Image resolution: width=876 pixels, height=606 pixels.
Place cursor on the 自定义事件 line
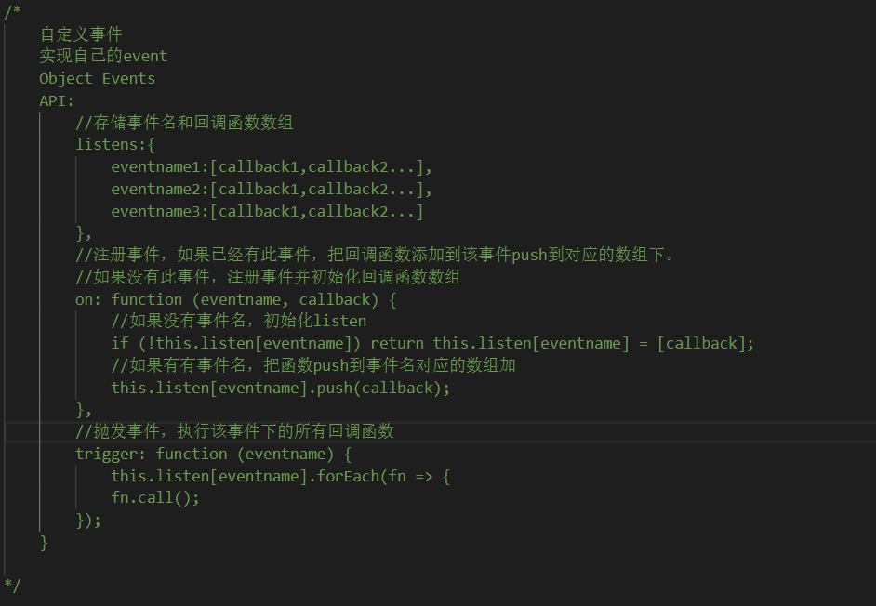[80, 34]
